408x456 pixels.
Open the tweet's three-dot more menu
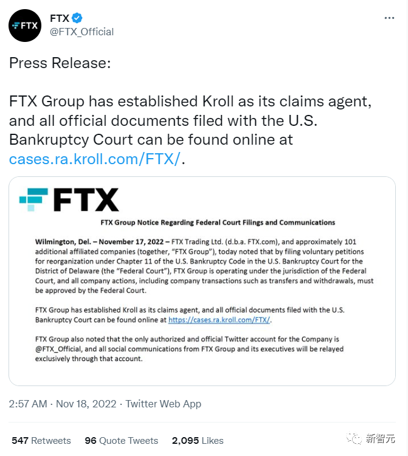click(x=389, y=18)
